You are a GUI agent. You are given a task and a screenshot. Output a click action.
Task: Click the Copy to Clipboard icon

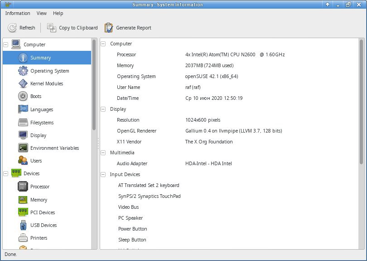click(x=52, y=28)
